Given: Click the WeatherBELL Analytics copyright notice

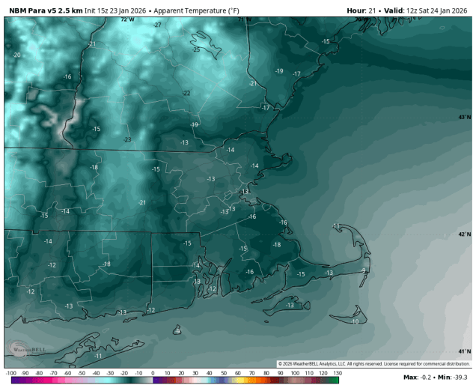Looking at the screenshot, I should (373, 364).
